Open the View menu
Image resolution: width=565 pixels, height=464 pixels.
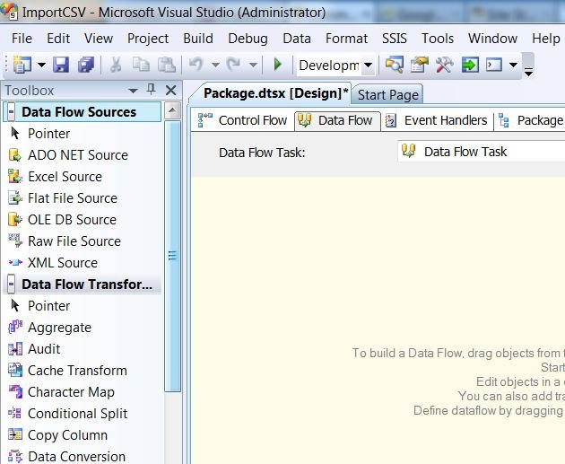pos(99,39)
